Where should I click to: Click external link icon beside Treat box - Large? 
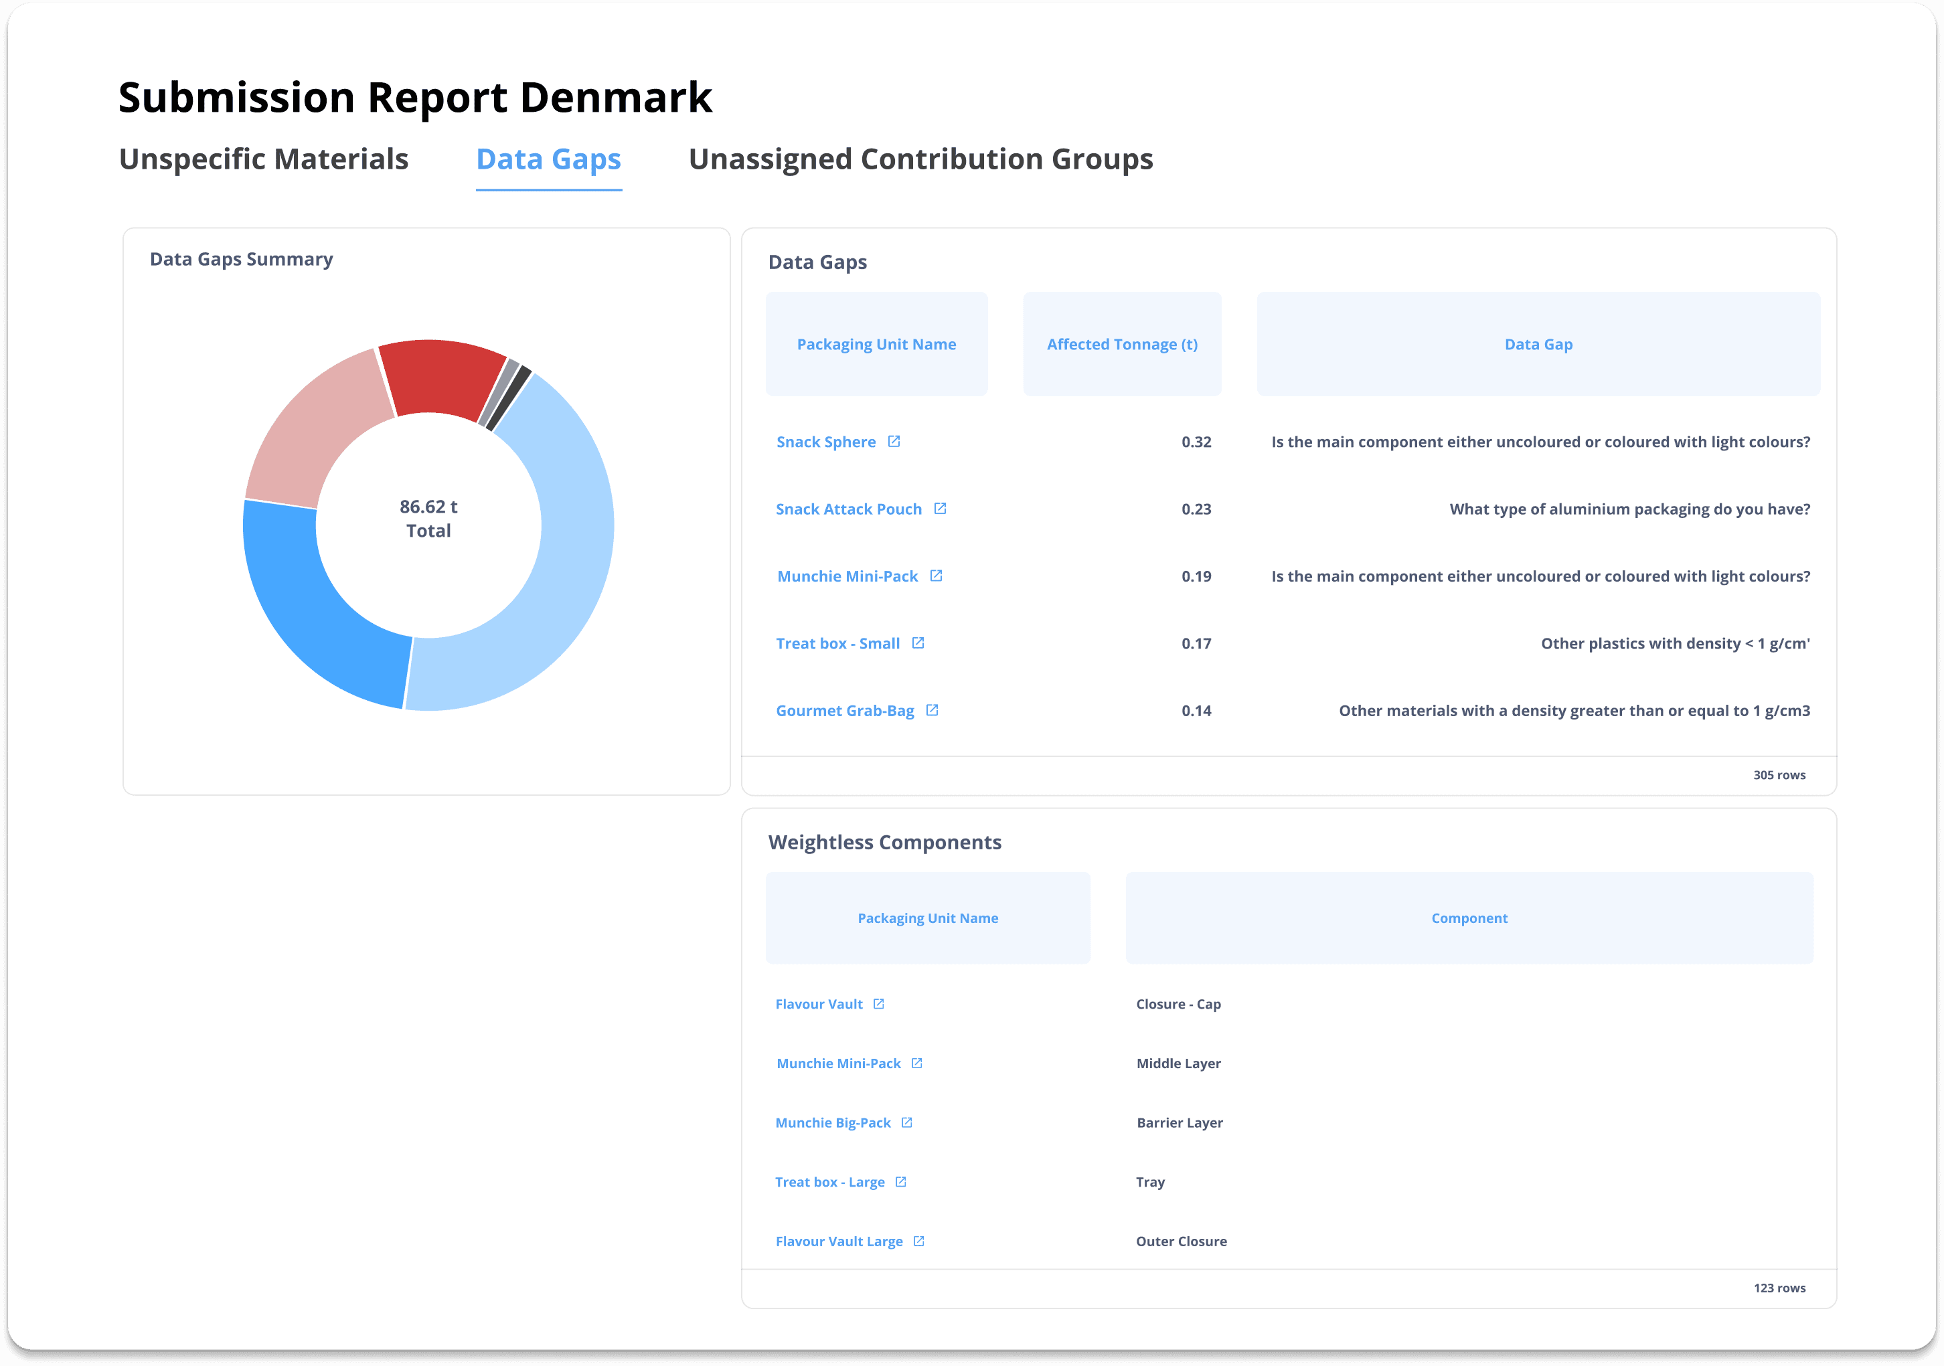click(x=901, y=1181)
